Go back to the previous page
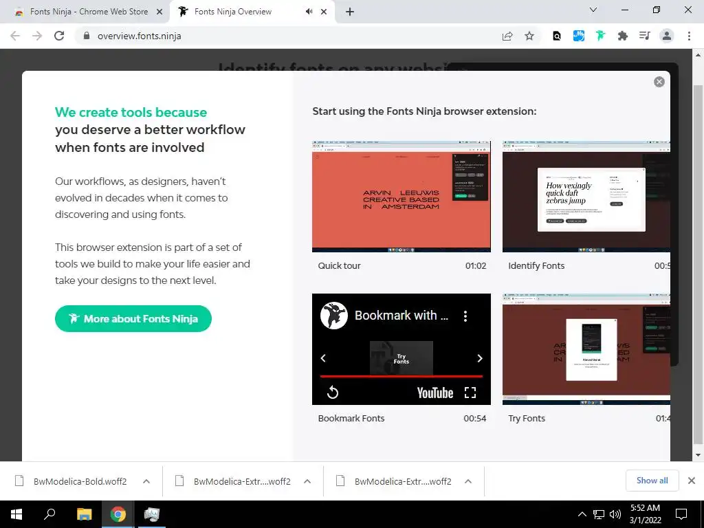The width and height of the screenshot is (704, 528). [15, 36]
